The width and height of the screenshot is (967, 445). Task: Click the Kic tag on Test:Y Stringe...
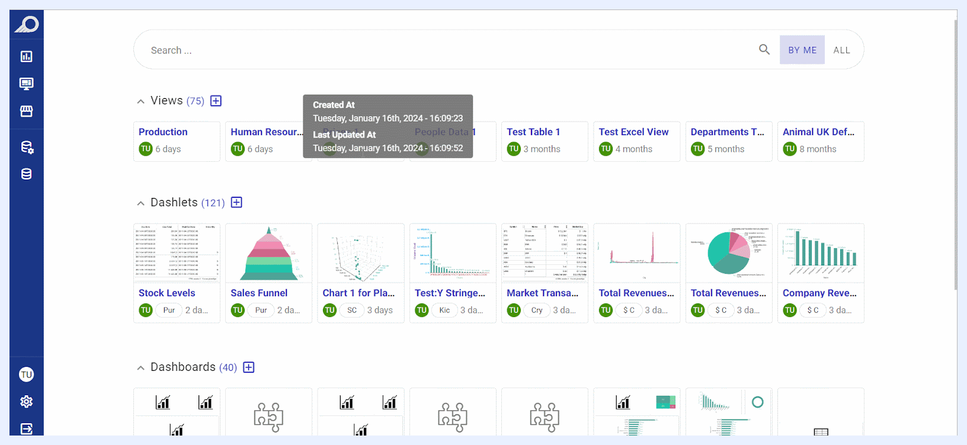(444, 310)
